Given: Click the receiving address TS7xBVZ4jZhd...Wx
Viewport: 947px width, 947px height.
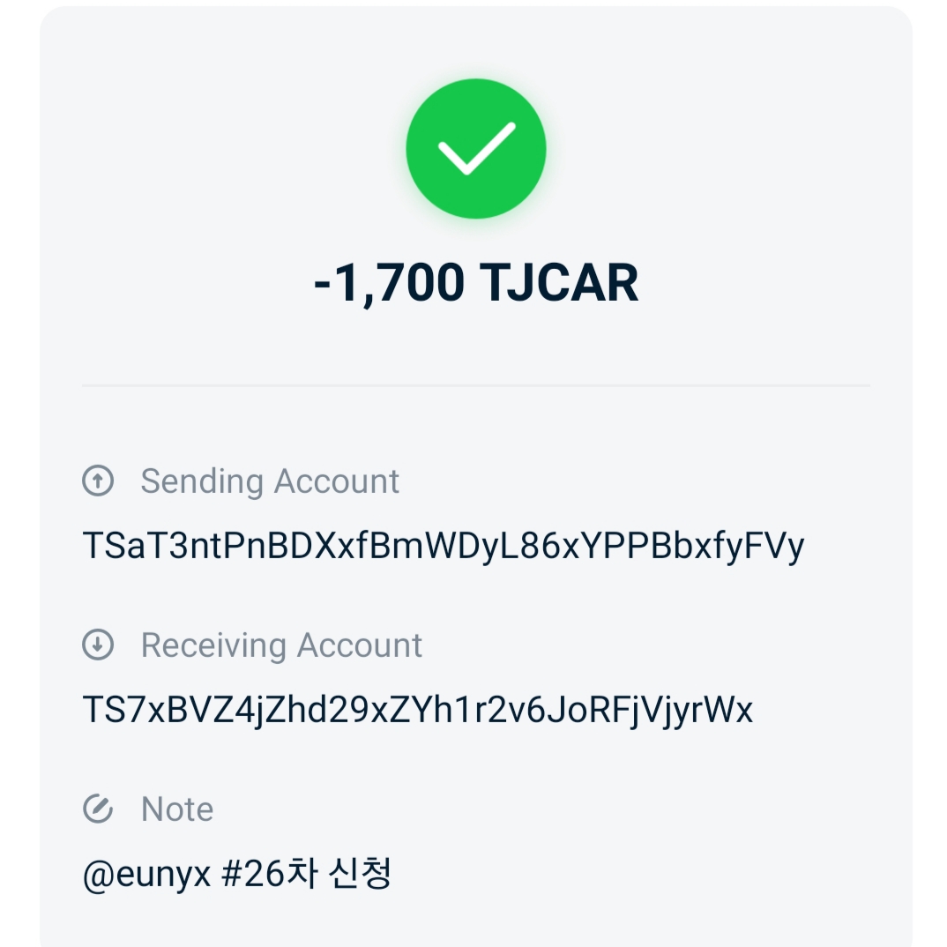Looking at the screenshot, I should pos(417,710).
